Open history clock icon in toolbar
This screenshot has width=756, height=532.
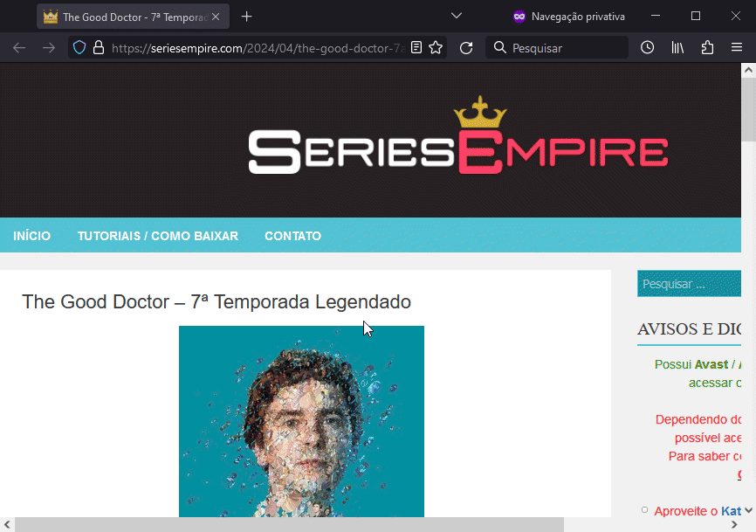pos(647,48)
